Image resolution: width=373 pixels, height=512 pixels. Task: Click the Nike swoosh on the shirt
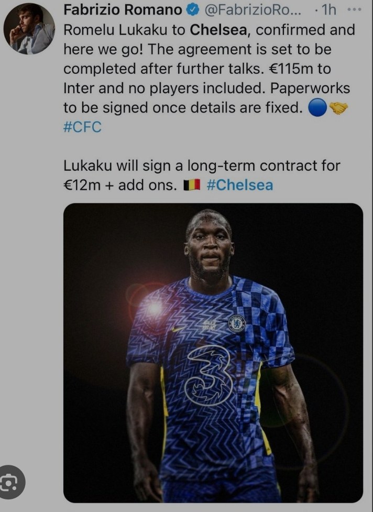click(179, 329)
